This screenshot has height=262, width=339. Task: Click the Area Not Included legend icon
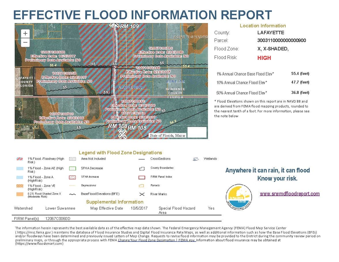tap(73, 159)
